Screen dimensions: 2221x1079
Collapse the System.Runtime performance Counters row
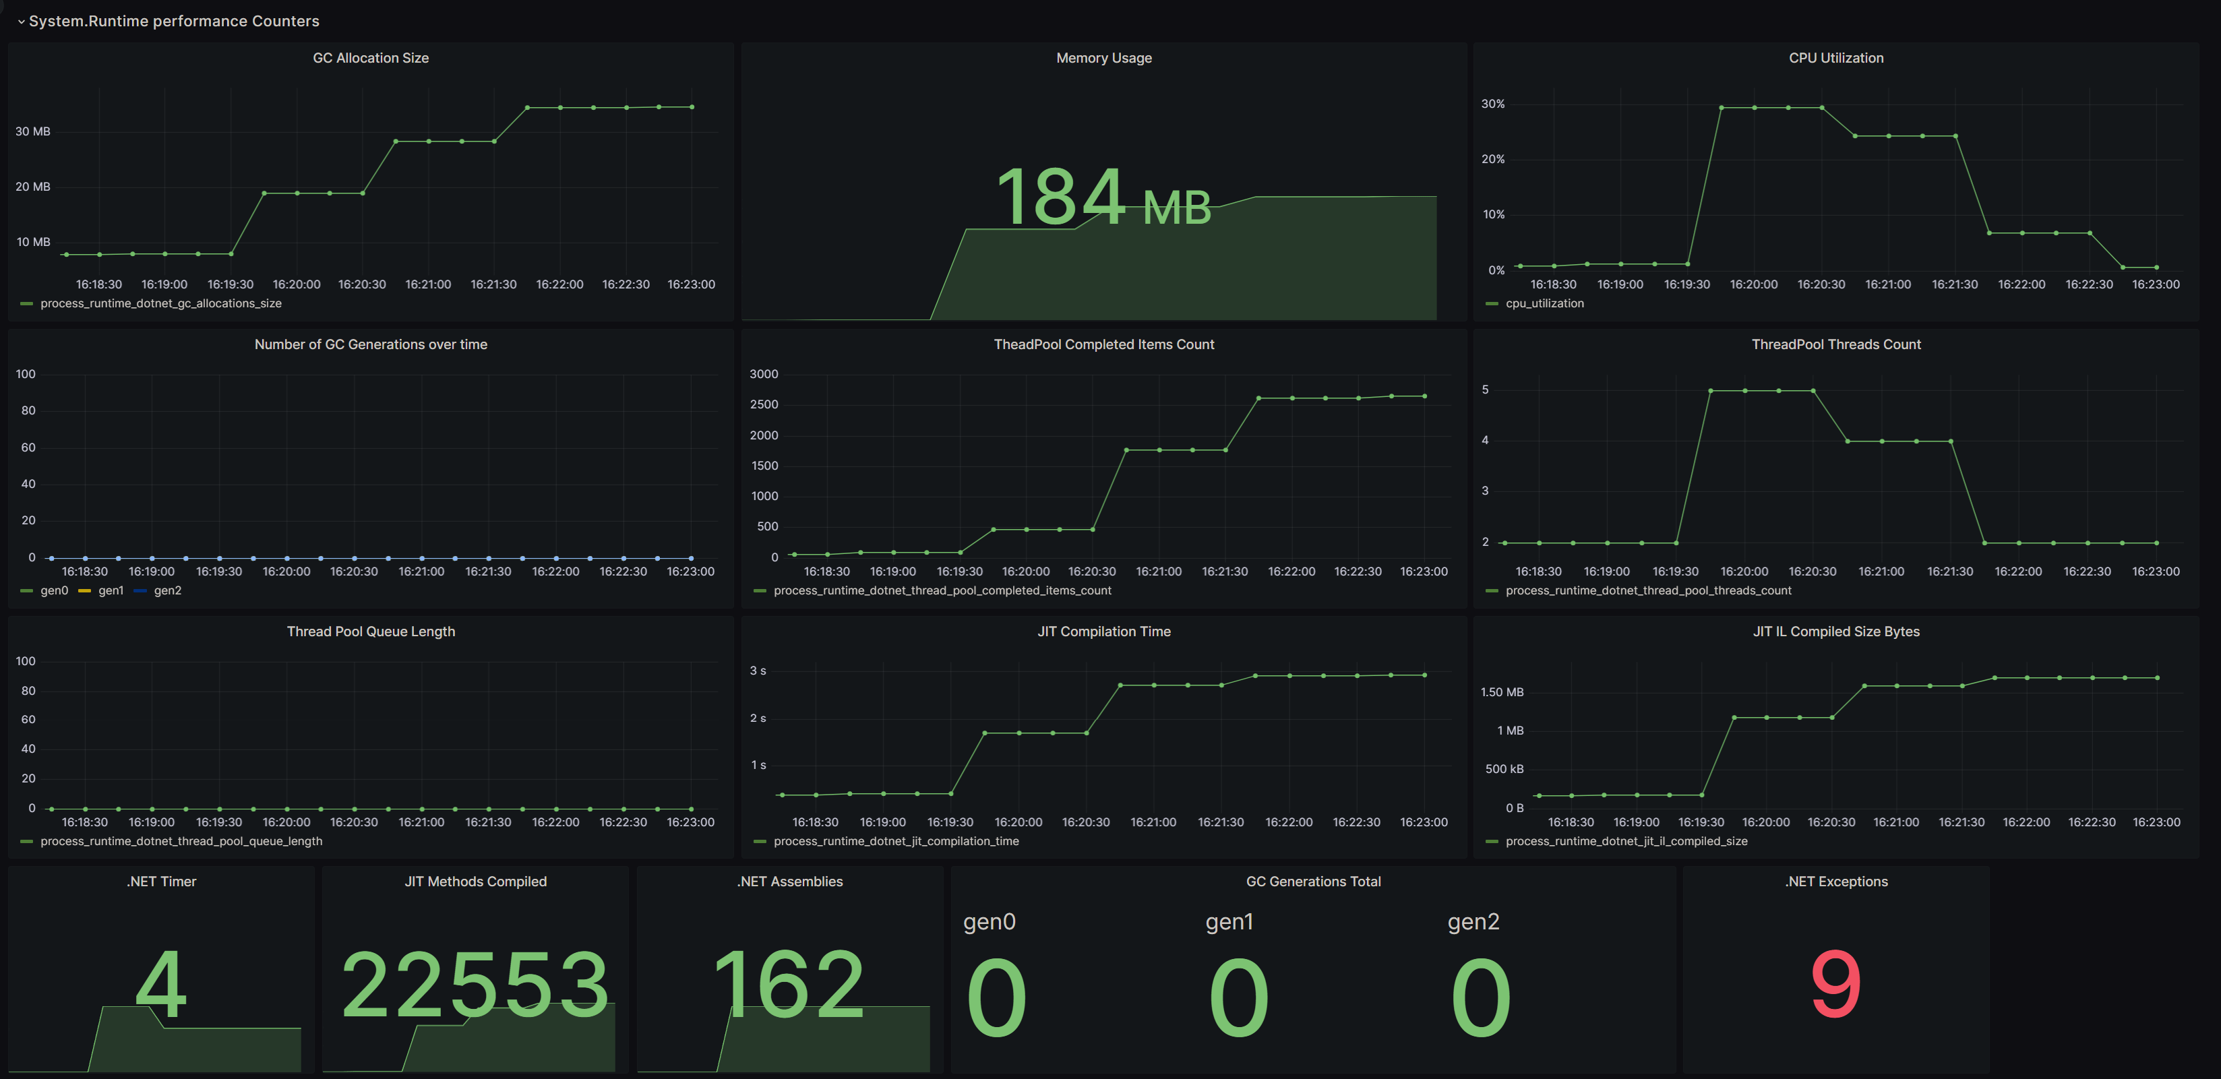(175, 21)
